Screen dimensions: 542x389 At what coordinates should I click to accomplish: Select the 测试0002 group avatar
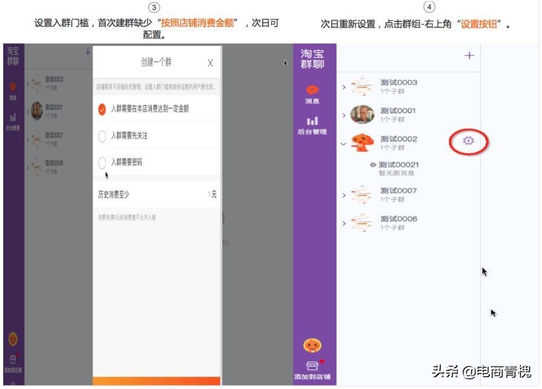[x=362, y=143]
